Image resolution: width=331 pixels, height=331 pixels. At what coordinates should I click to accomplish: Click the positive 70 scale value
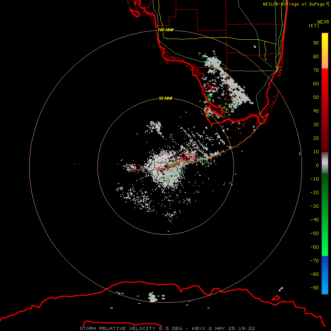(x=316, y=70)
